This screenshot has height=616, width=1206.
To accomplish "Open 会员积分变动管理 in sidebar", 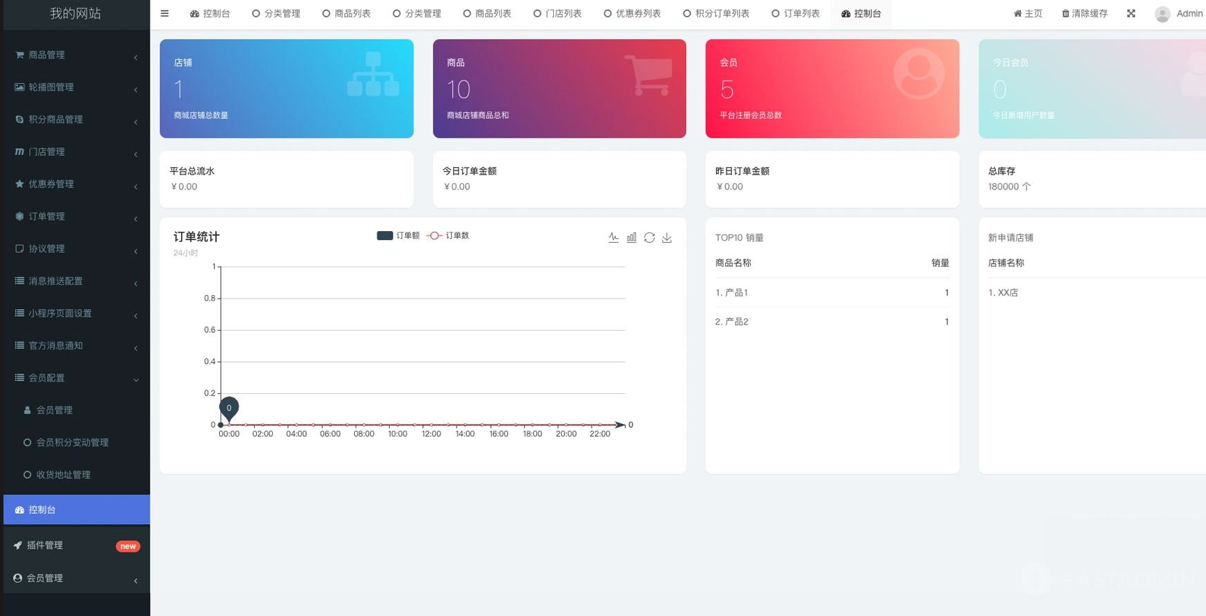I will 72,443.
